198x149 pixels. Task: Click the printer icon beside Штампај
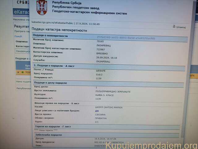click(x=174, y=27)
